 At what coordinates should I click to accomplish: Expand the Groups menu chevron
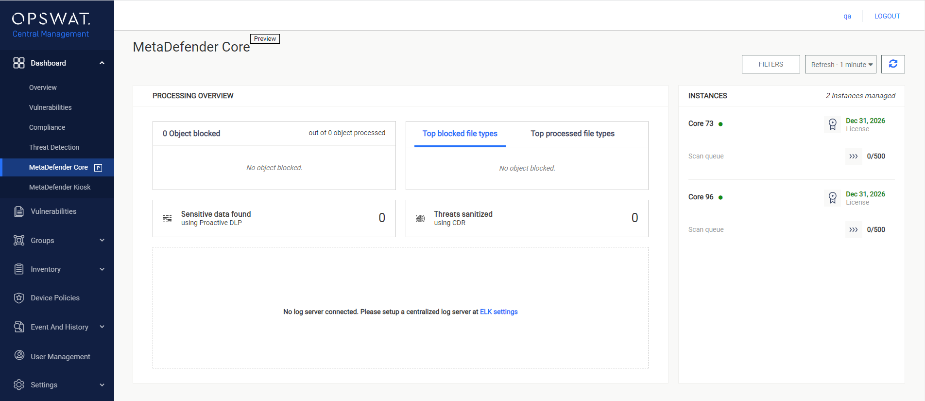point(102,240)
